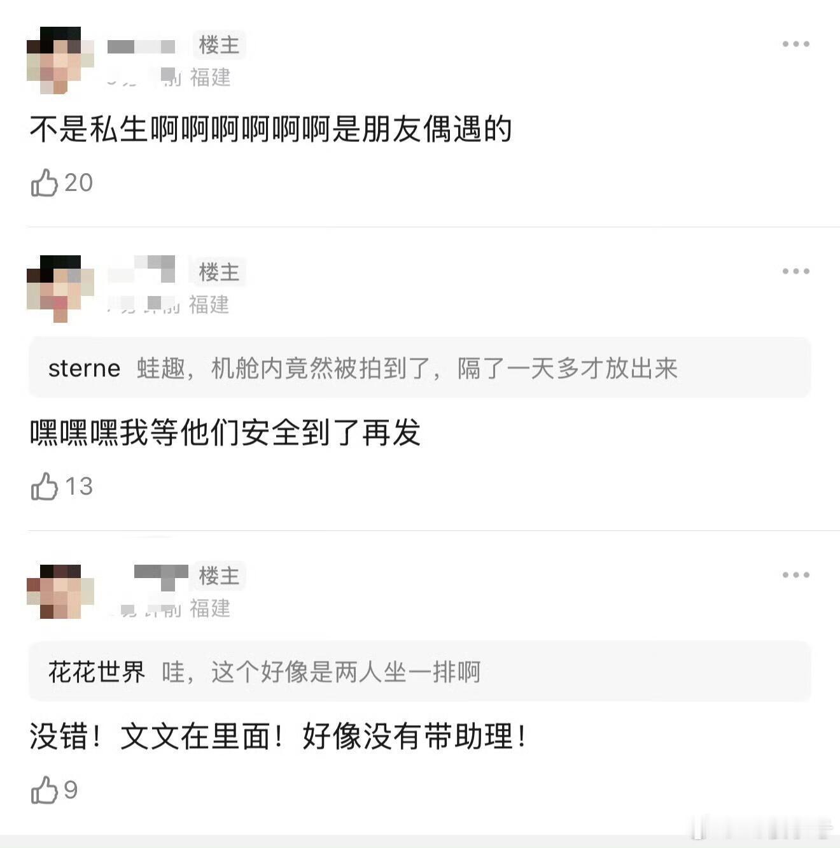Open quoted reply from sterne
This screenshot has width=840, height=848.
click(420, 368)
